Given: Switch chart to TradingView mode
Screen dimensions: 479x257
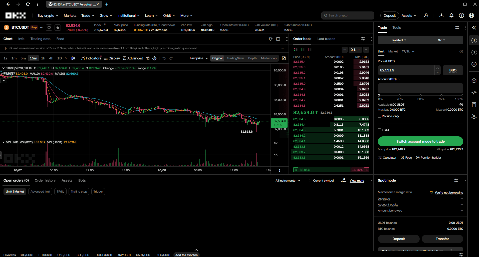Looking at the screenshot, I should click(235, 58).
